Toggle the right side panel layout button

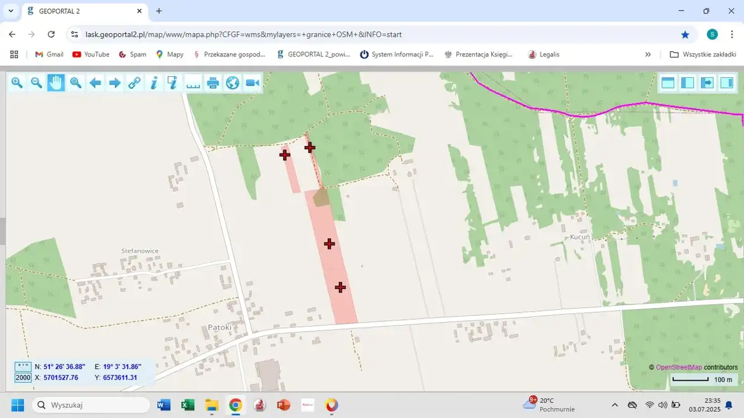[x=727, y=83]
